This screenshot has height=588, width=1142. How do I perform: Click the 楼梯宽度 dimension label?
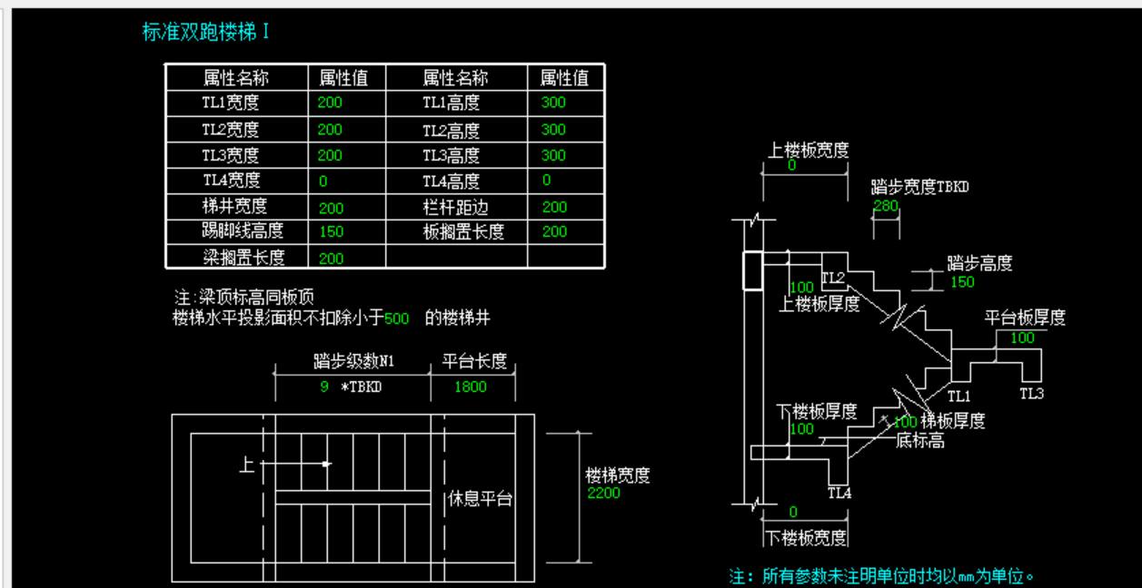617,475
